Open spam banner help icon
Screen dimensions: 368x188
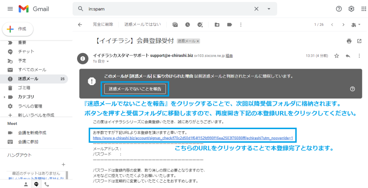[352, 89]
